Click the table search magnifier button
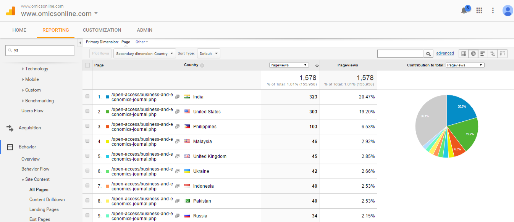The image size is (514, 222). coord(429,54)
